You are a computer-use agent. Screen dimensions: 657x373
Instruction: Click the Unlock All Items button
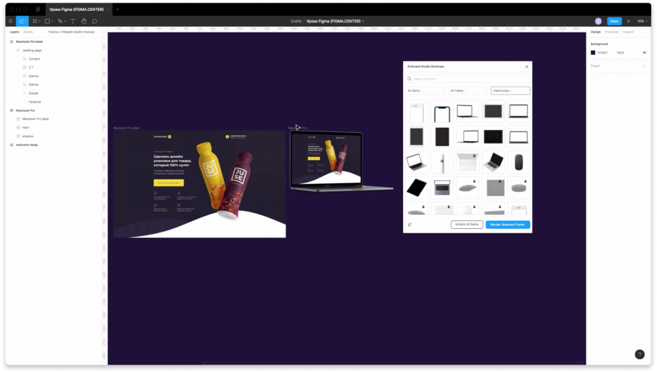[x=466, y=224]
